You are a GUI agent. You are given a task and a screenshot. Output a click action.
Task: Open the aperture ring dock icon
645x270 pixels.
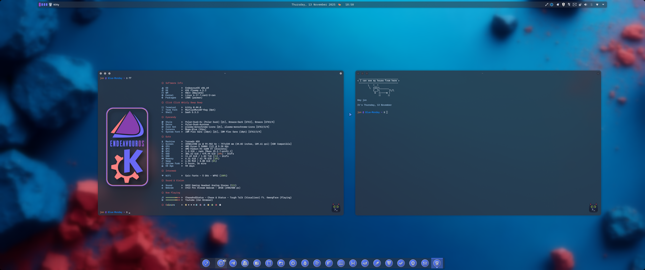pyautogui.click(x=293, y=263)
